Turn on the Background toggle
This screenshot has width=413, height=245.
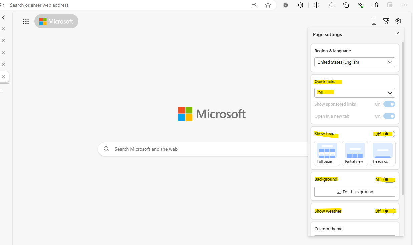389,180
